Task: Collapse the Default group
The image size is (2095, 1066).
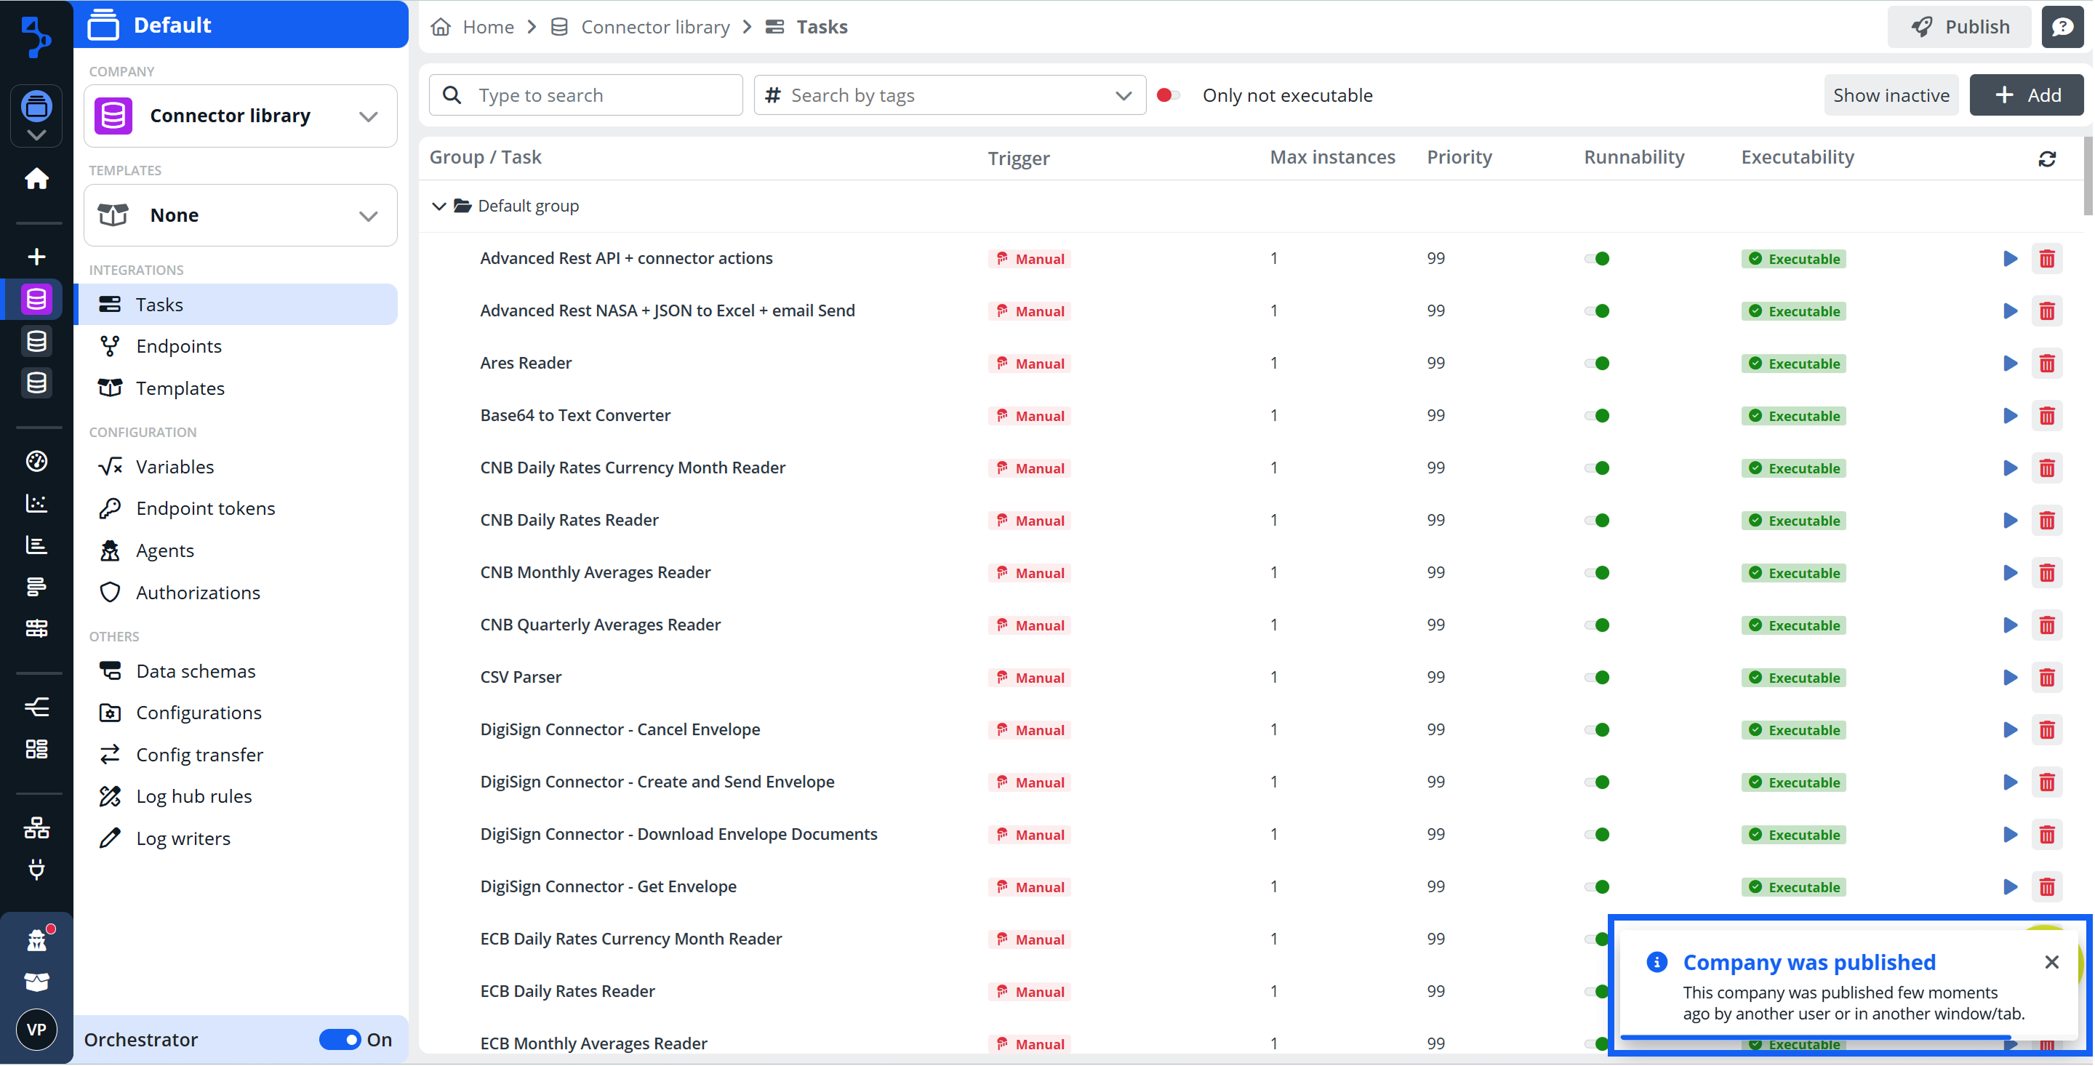Action: 438,206
